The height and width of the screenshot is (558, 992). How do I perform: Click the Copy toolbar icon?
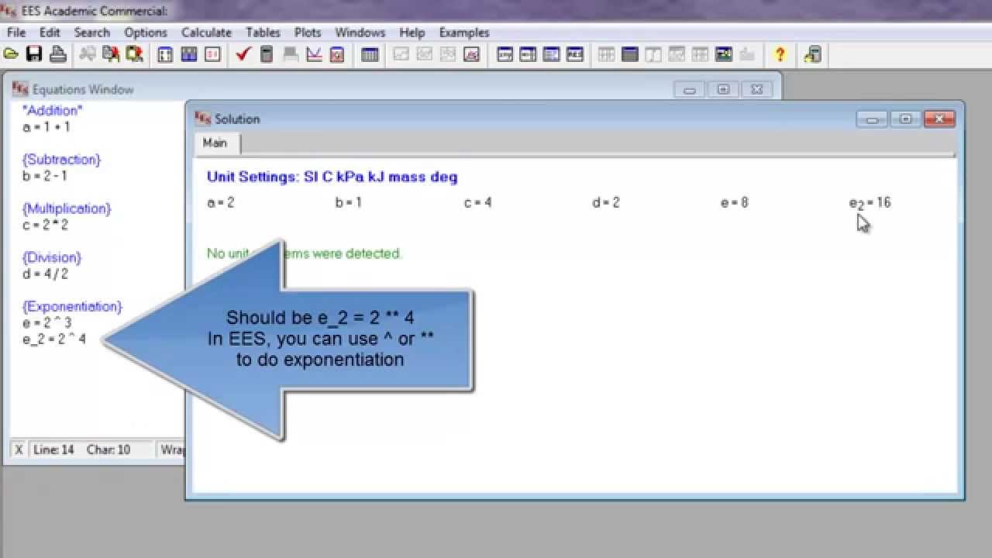(x=111, y=54)
